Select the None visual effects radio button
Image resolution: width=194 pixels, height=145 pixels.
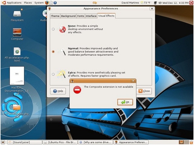click(53, 29)
